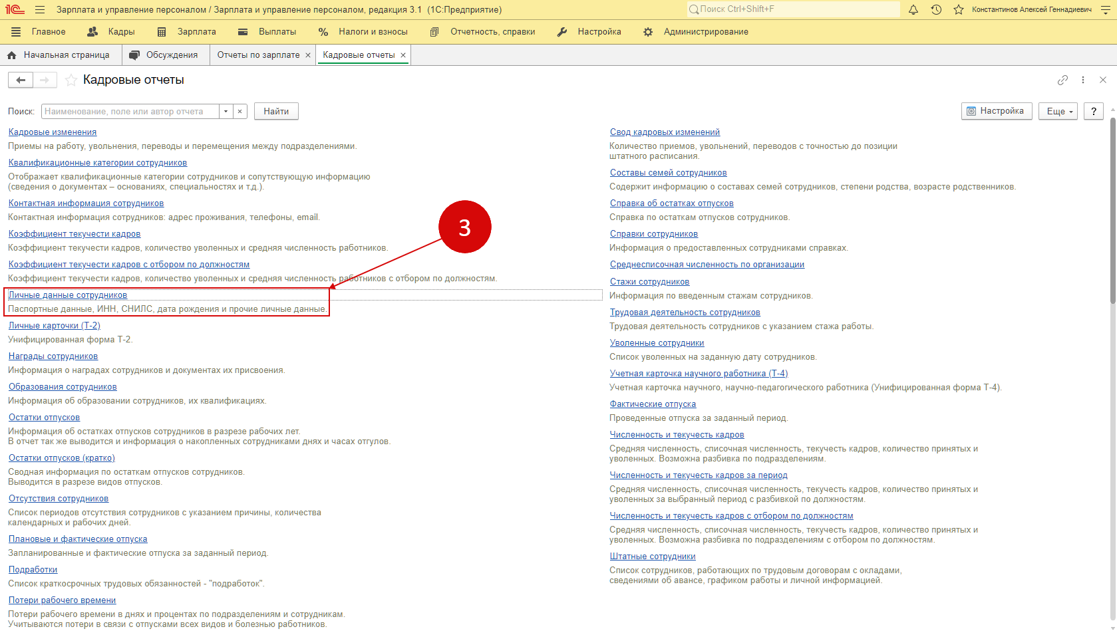Screen dimensions: 1117x633
Task: Open Коэффициент текучести кадров с отбором по должностям
Action: 129,265
